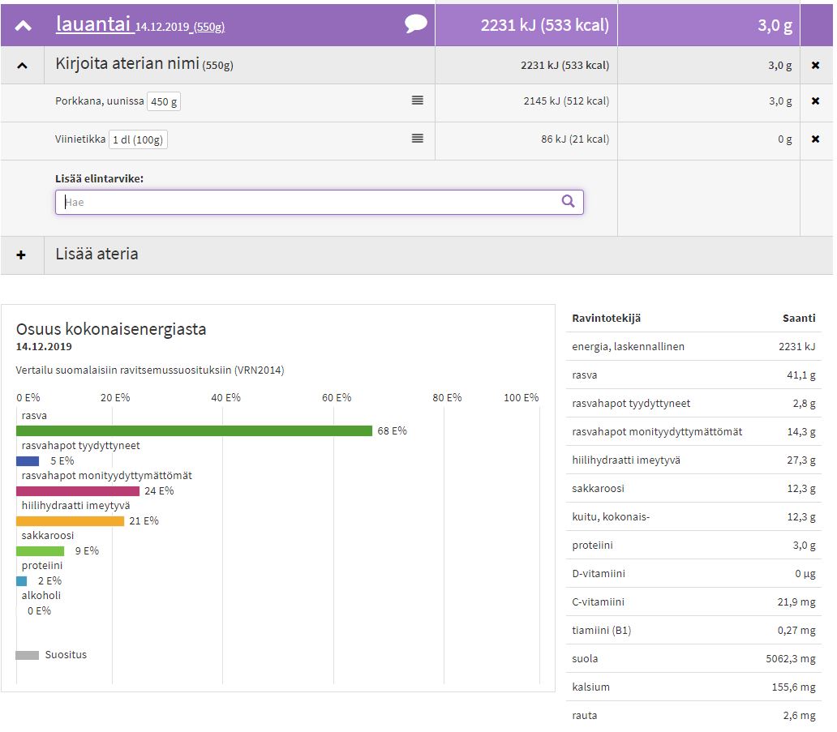Screen dimensions: 837x732
Task: Click the Ravintotekijä column header
Action: pyautogui.click(x=606, y=319)
